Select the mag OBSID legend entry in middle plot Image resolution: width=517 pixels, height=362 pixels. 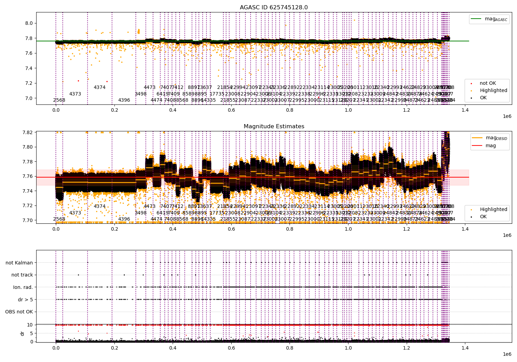[496, 138]
